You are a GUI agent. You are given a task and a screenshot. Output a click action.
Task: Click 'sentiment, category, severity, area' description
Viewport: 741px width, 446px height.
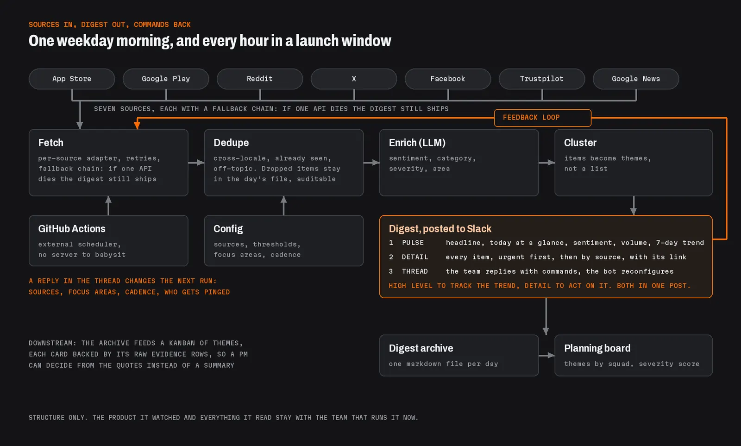(433, 163)
